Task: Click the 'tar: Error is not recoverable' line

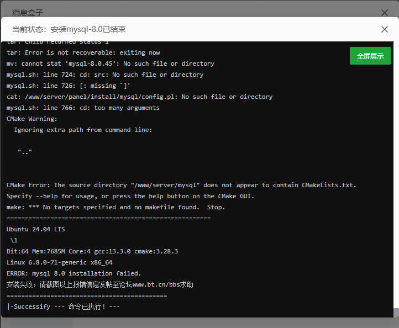Action: (x=83, y=52)
